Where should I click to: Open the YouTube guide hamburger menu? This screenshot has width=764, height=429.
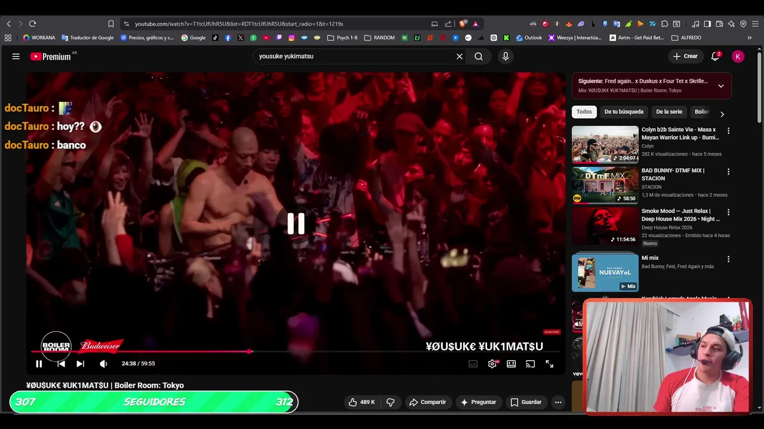pos(16,57)
